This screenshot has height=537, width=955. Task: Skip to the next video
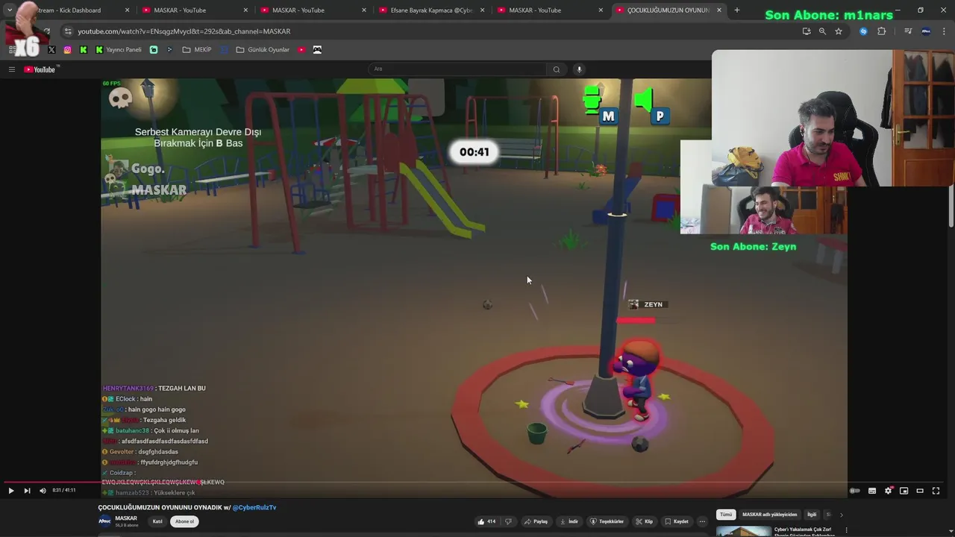[x=27, y=491]
